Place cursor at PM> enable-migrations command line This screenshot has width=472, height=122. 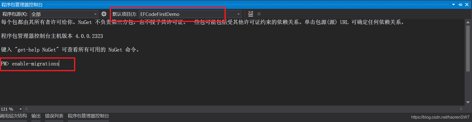[30, 64]
